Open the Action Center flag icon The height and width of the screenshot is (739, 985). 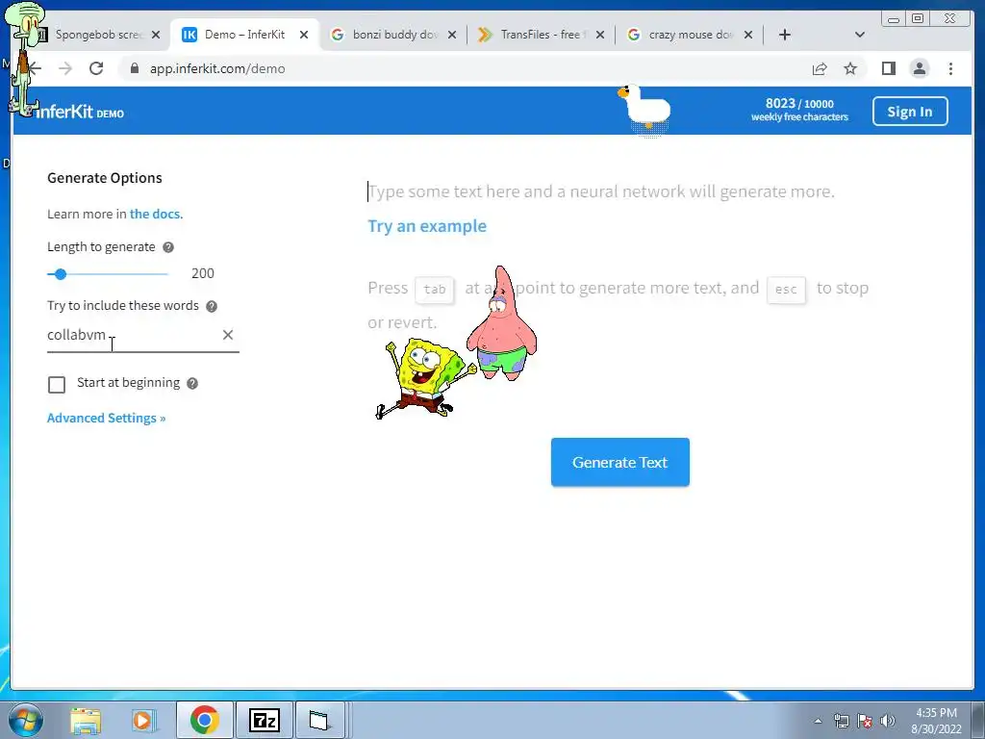pos(865,721)
